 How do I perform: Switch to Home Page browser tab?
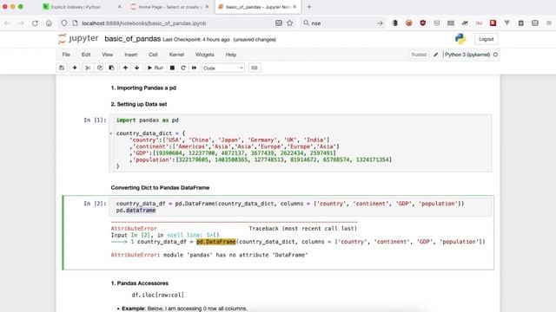coord(169,7)
